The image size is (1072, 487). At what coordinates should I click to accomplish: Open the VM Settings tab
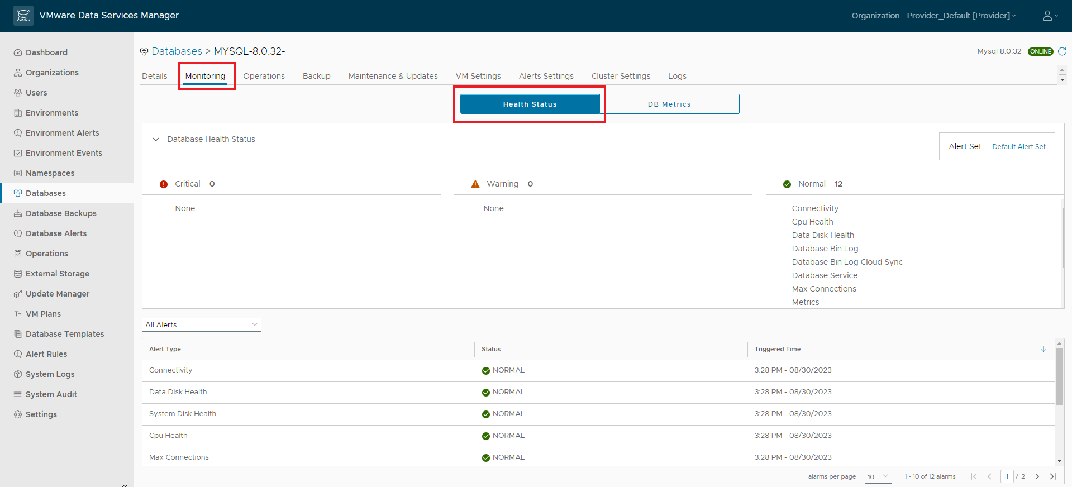click(478, 76)
